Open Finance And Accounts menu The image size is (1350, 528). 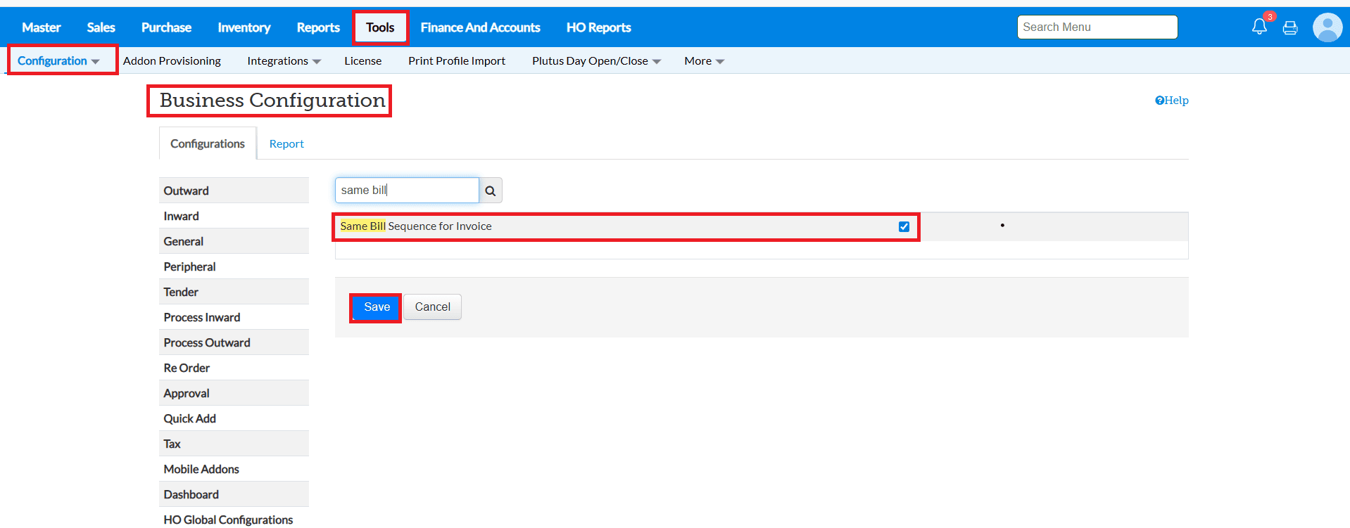[x=480, y=27]
